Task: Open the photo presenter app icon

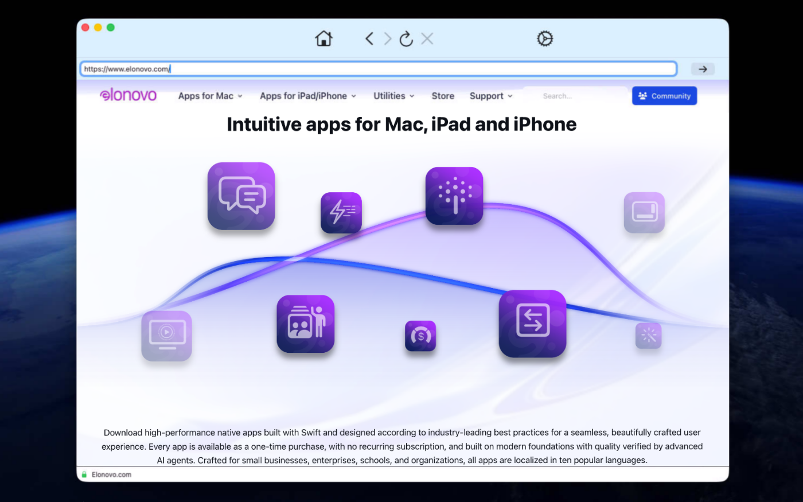Action: (306, 324)
